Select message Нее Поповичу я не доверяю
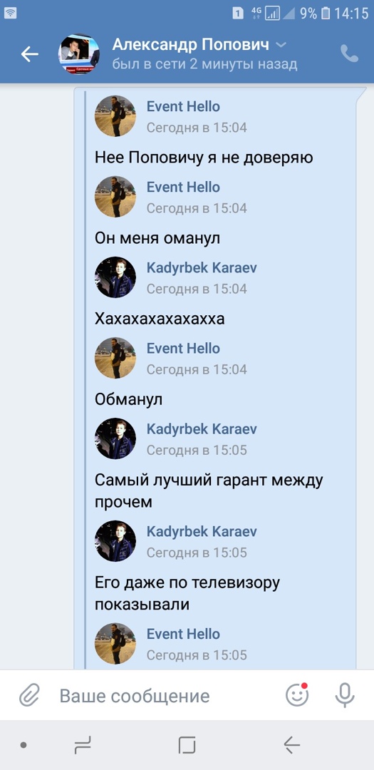 click(x=204, y=158)
